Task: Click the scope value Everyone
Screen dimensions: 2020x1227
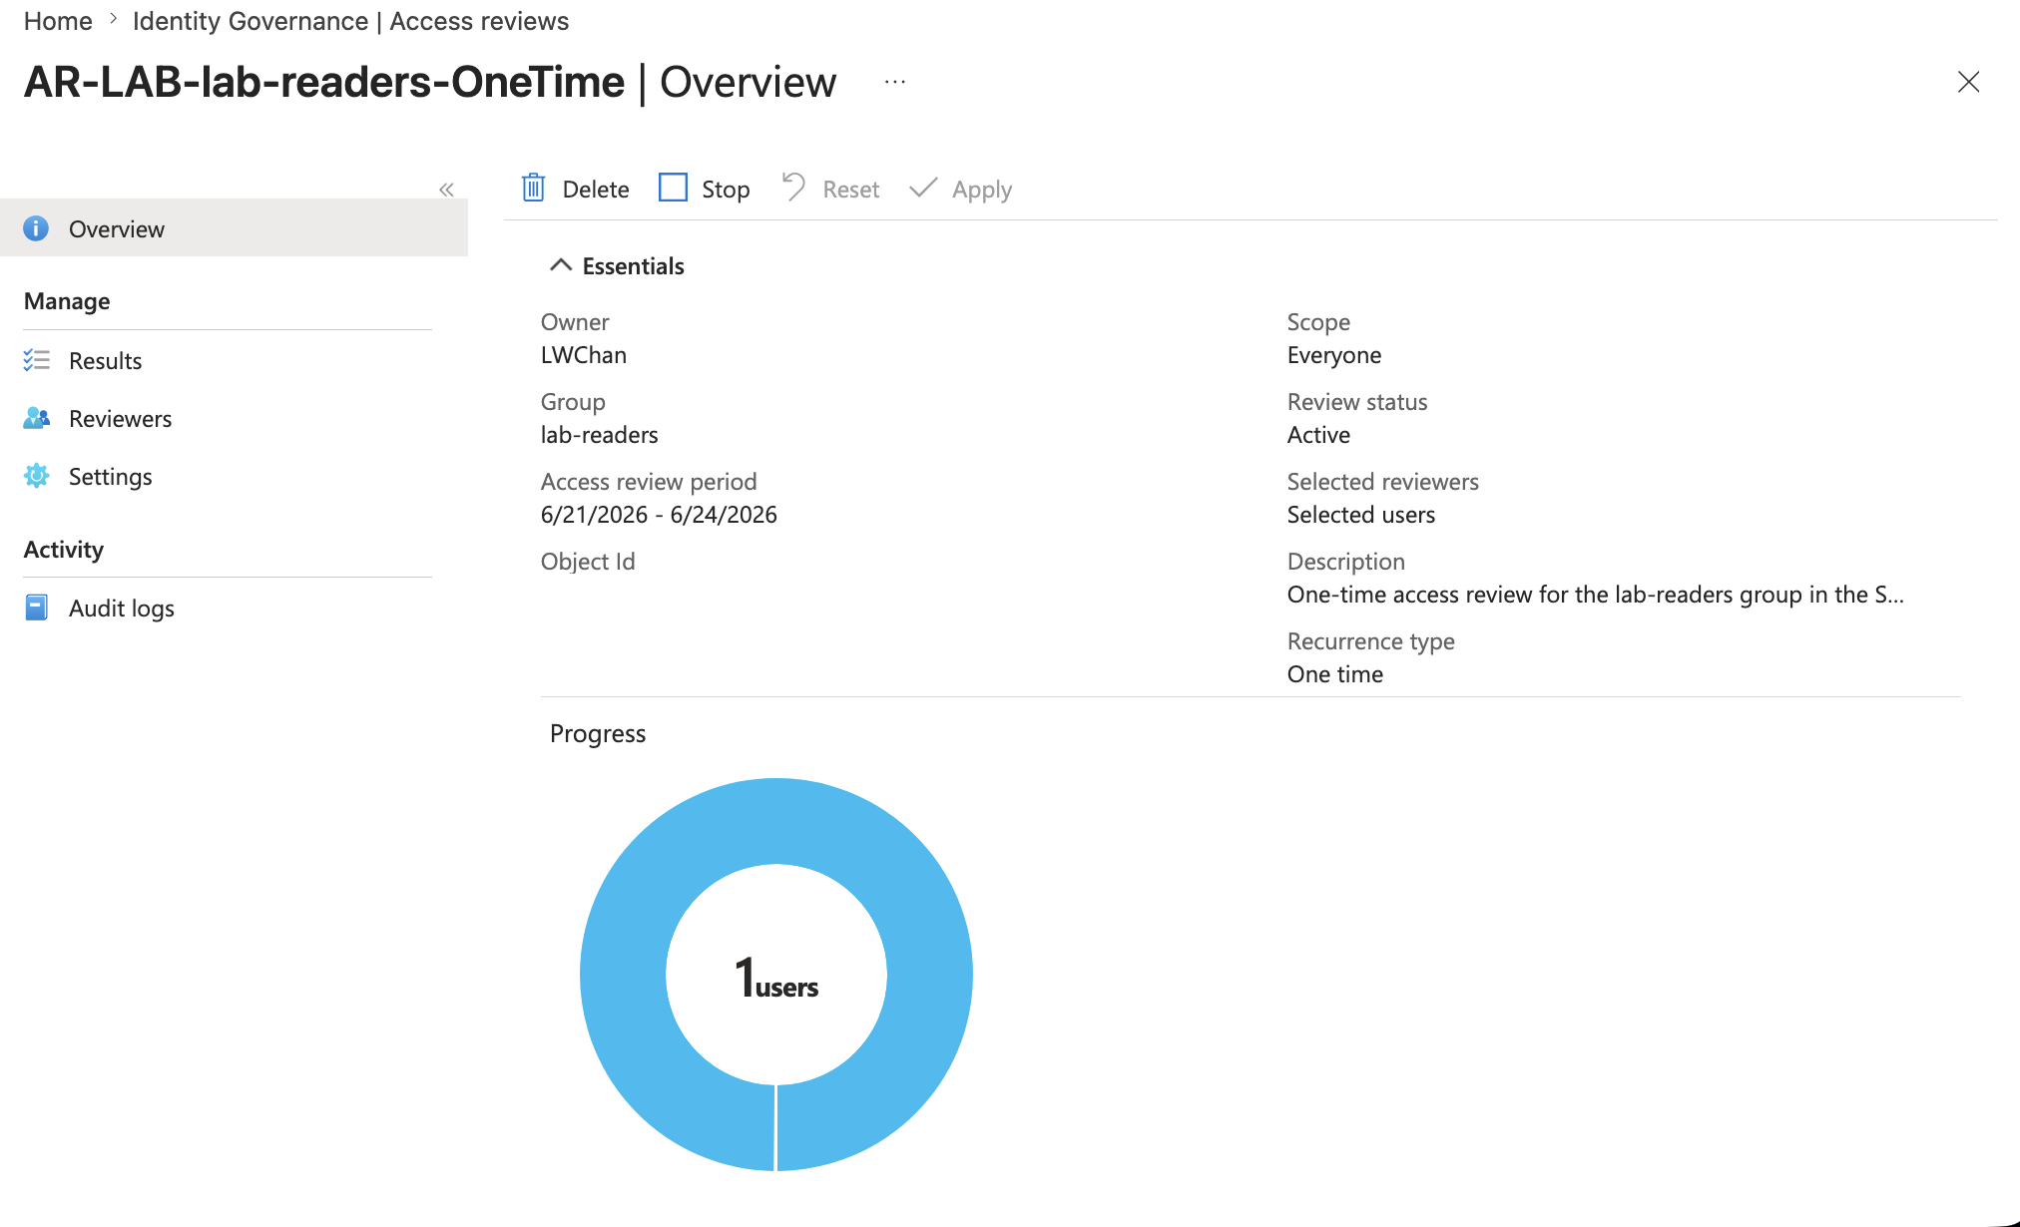Action: click(1334, 355)
